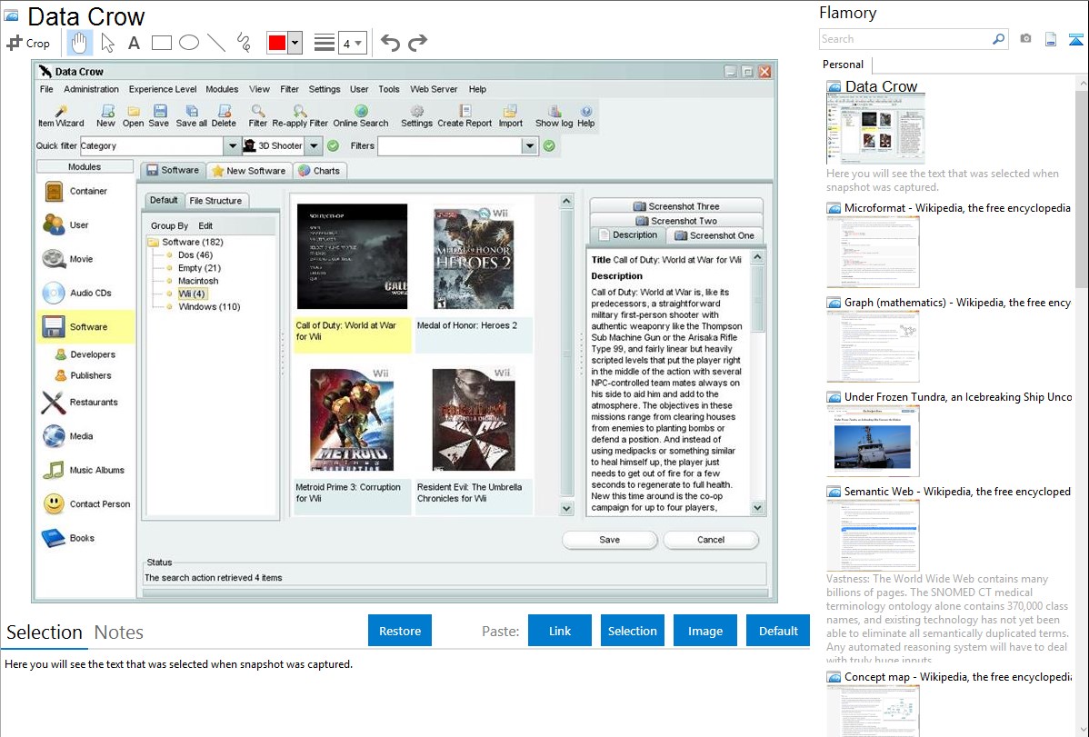Open the Web Server menu
This screenshot has width=1089, height=737.
pyautogui.click(x=434, y=89)
